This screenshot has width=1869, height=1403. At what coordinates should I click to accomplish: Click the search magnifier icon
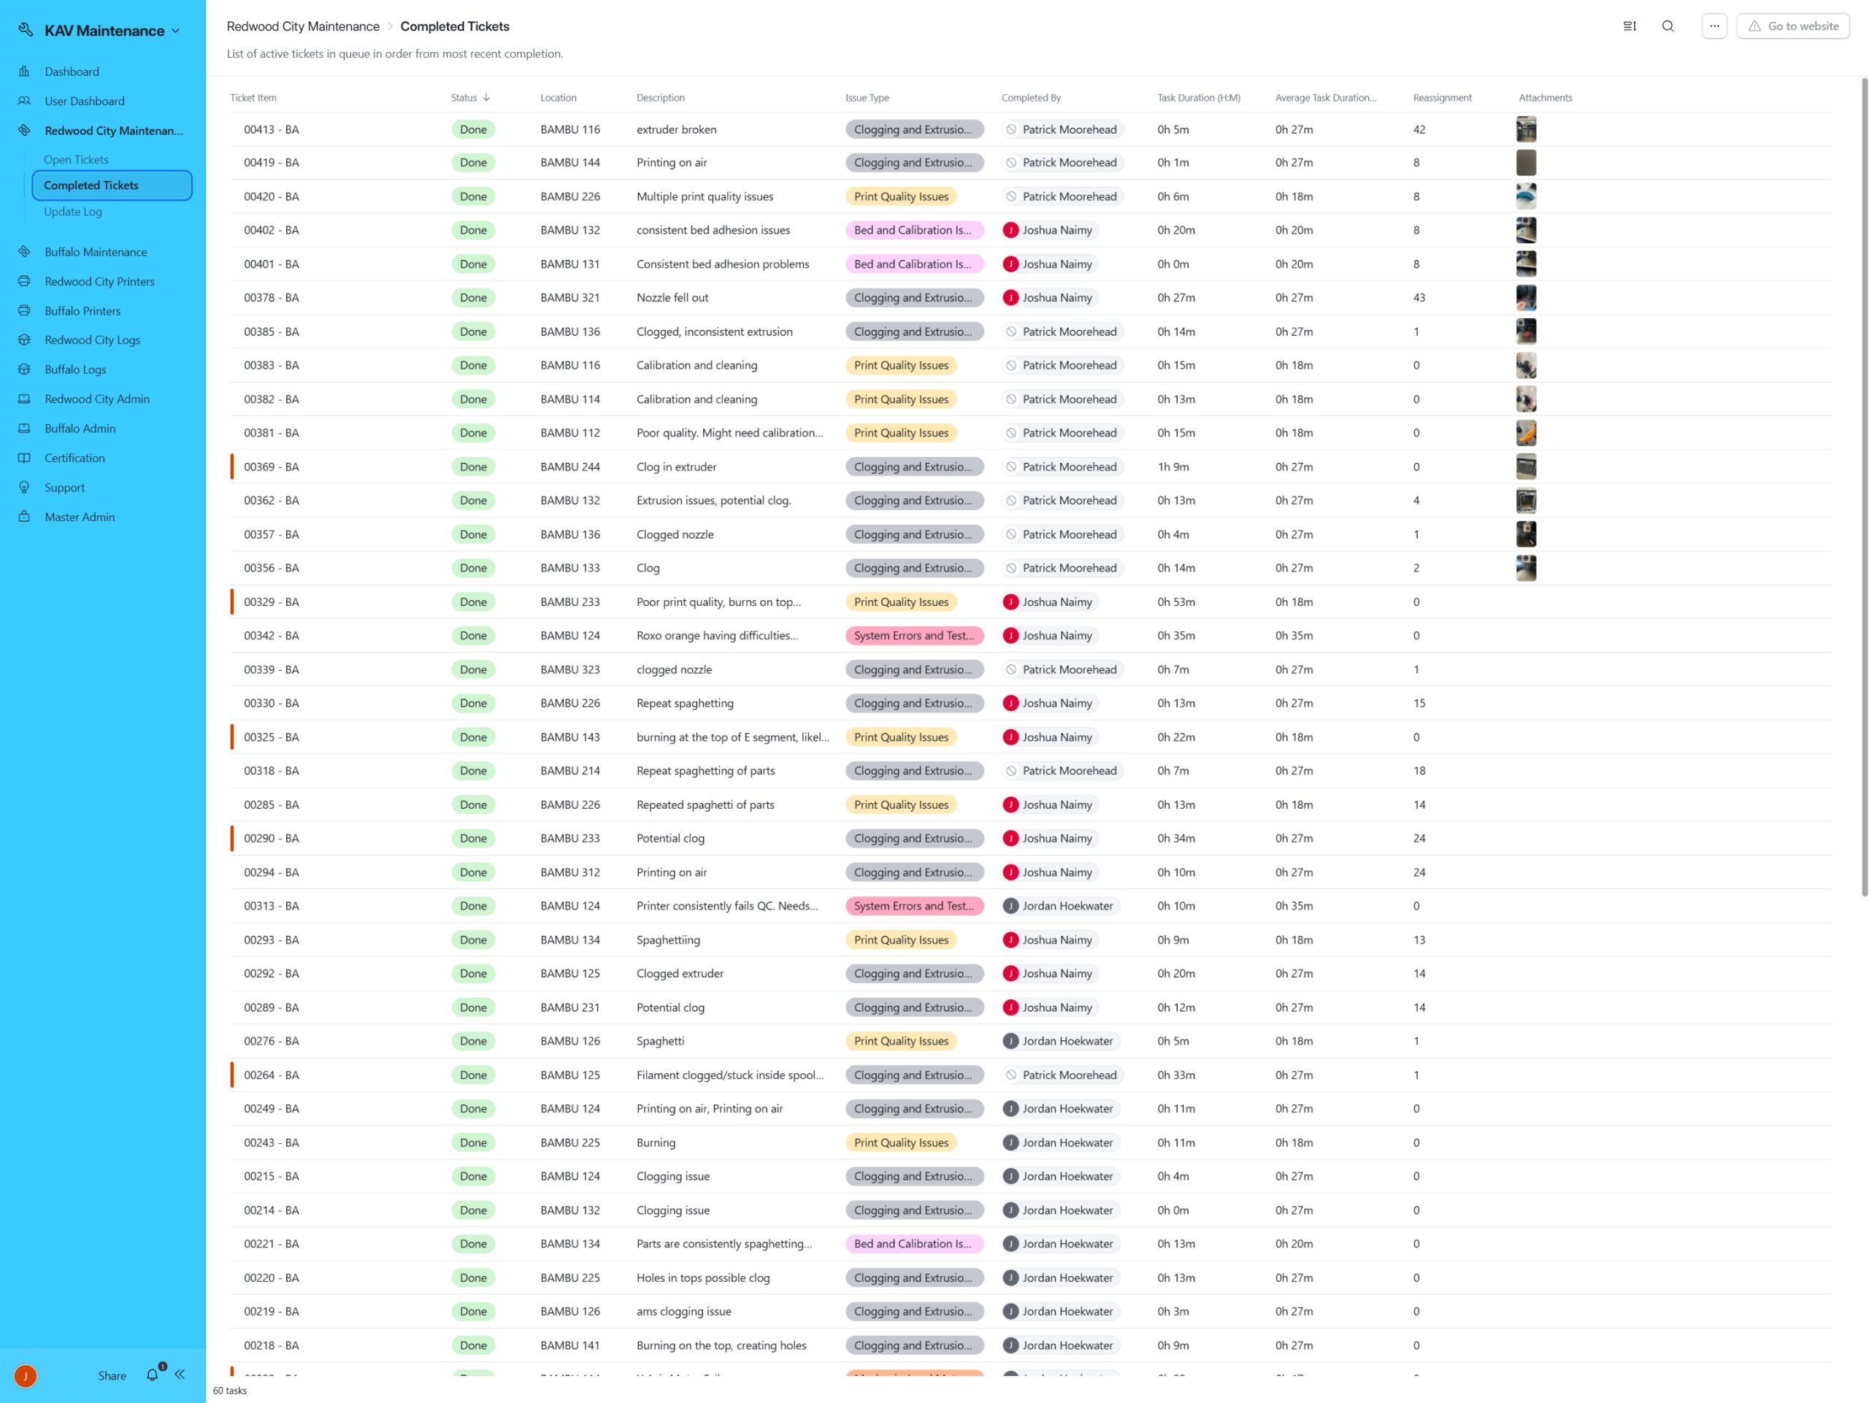(1667, 26)
